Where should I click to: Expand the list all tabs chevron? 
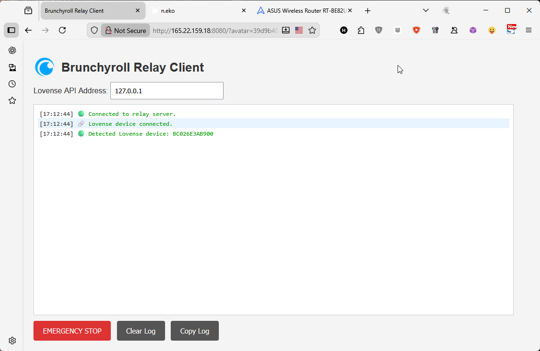425,10
